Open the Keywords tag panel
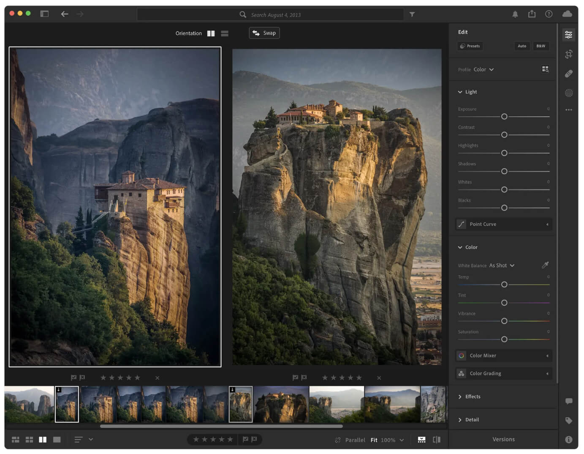Screen dimensions: 584x454 pos(568,421)
